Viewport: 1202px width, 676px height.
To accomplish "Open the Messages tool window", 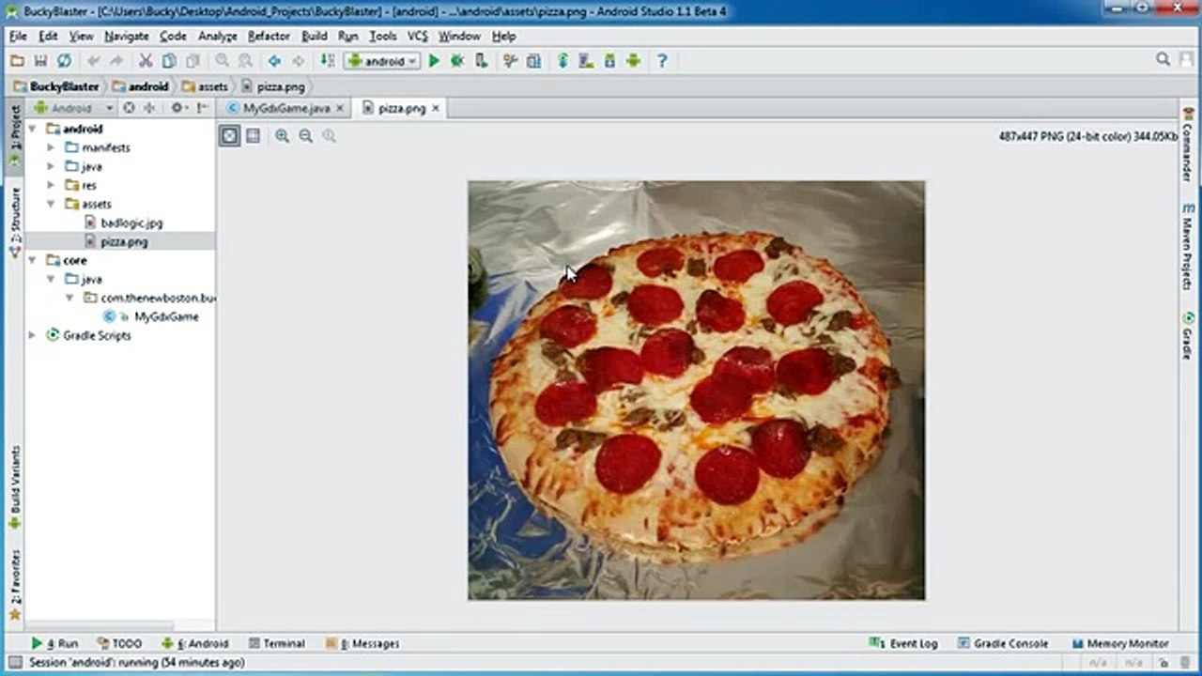I will point(362,643).
